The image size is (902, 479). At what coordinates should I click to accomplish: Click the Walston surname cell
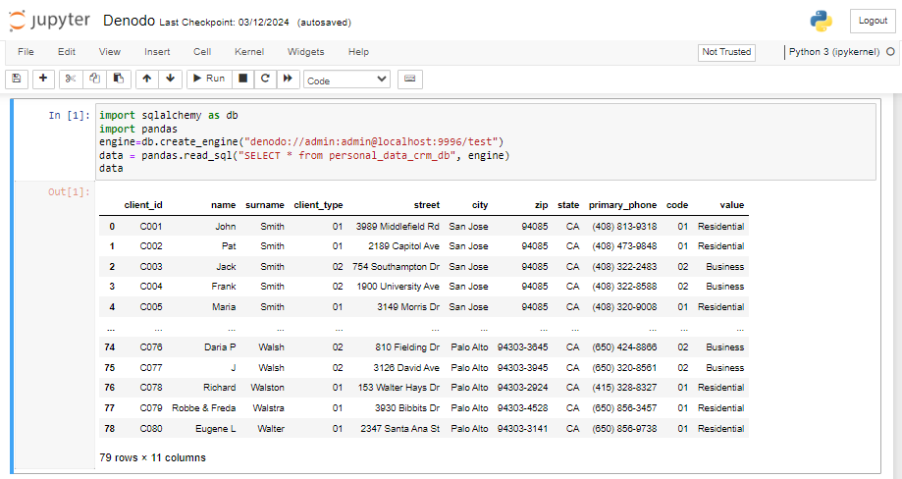click(268, 388)
